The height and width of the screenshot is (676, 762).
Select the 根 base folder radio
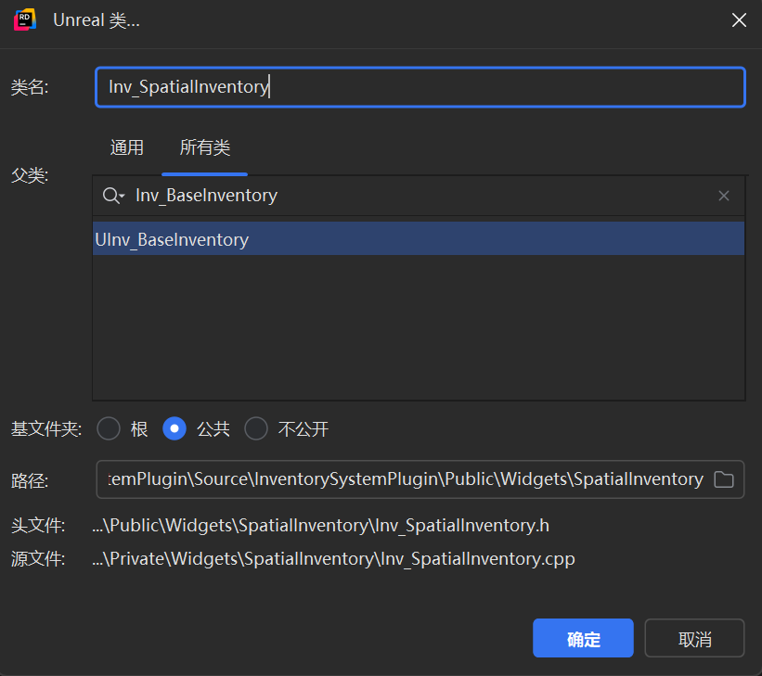point(109,428)
